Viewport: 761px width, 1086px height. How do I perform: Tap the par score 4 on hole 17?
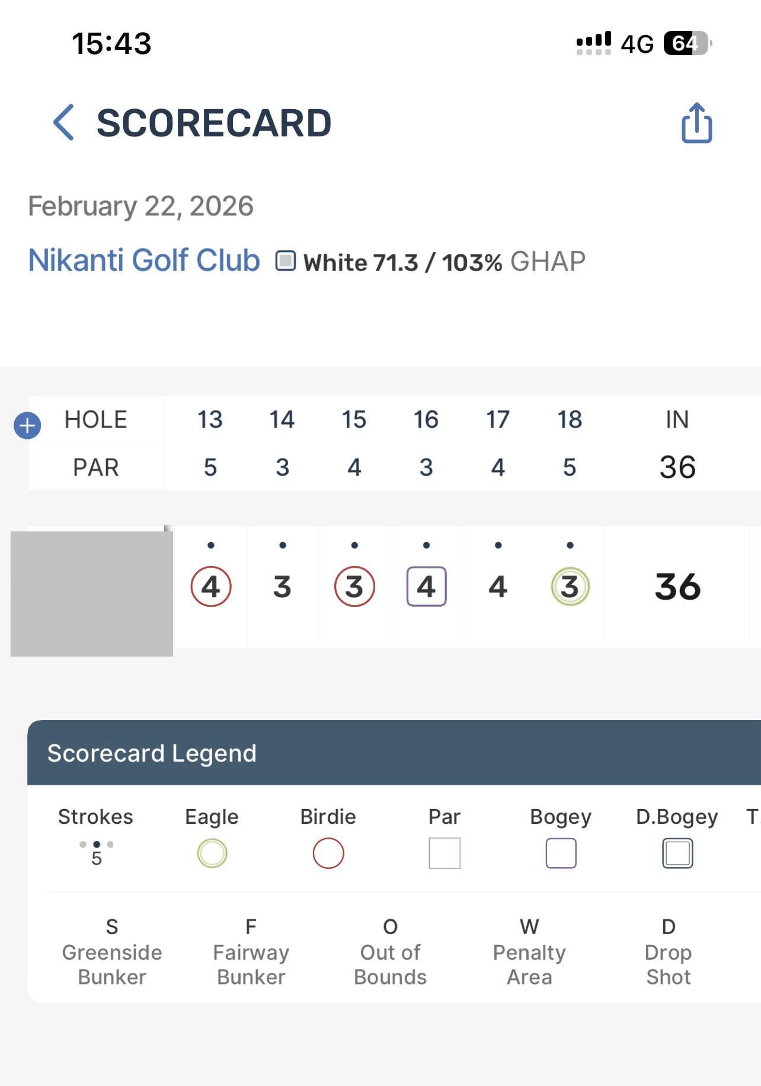click(498, 587)
